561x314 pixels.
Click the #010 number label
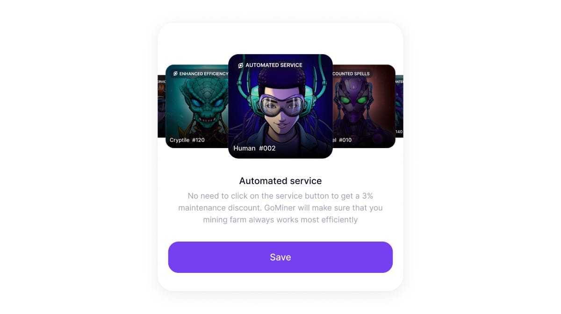[x=346, y=140]
